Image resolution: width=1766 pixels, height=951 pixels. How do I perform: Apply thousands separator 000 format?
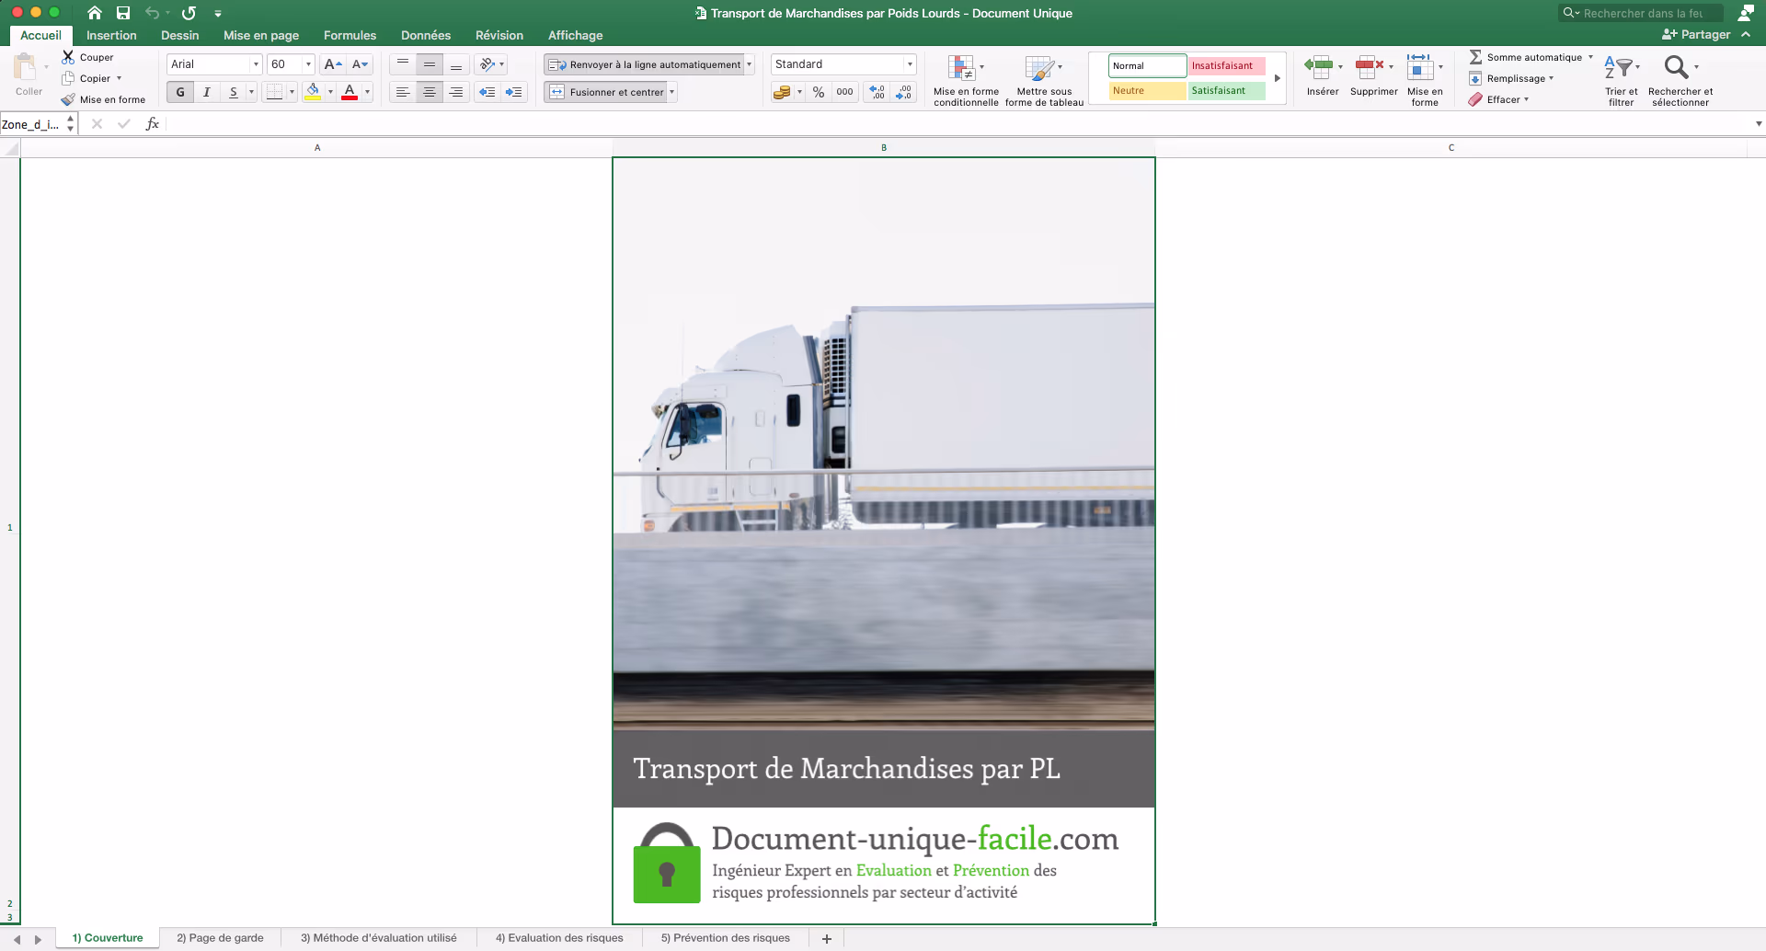coord(844,92)
